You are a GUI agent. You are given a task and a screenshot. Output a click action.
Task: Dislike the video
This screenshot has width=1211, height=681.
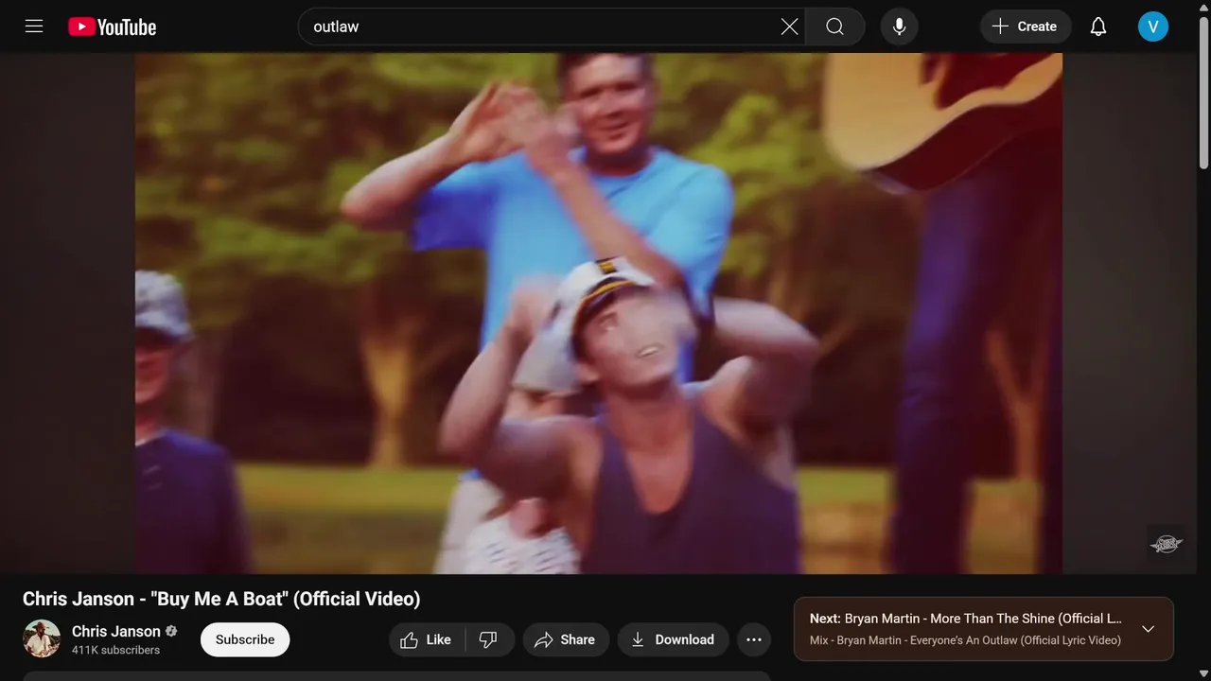coord(488,640)
